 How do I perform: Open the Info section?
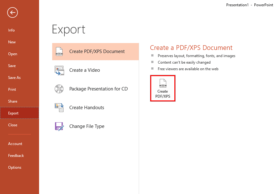(x=11, y=30)
